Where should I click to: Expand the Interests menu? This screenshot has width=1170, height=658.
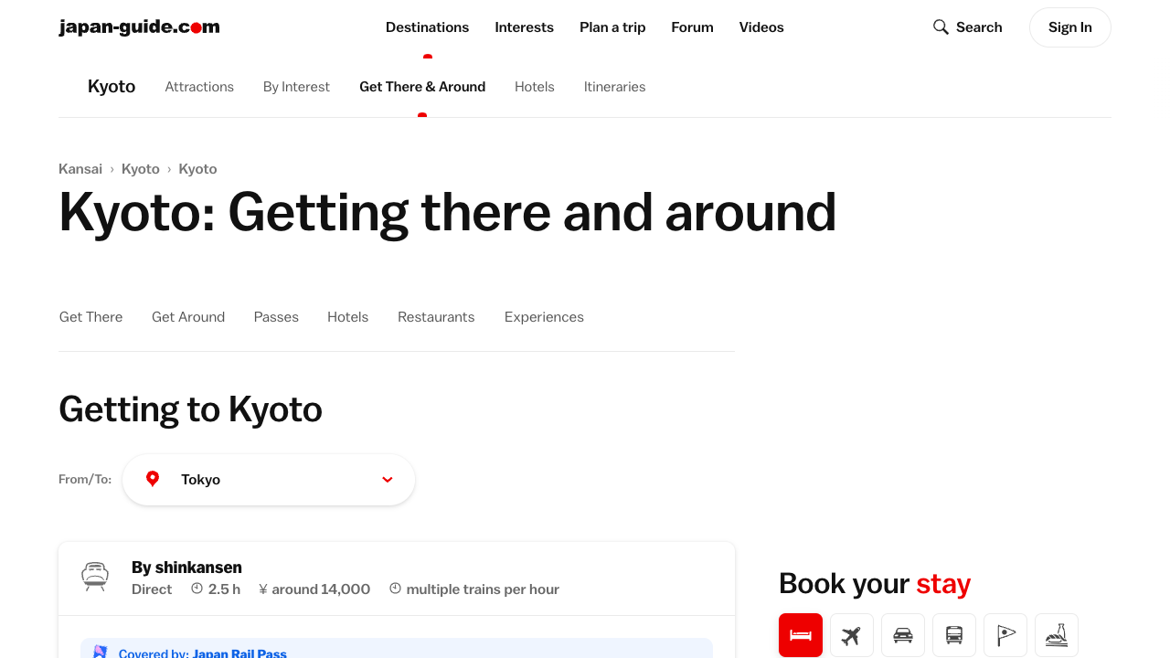[x=524, y=27]
